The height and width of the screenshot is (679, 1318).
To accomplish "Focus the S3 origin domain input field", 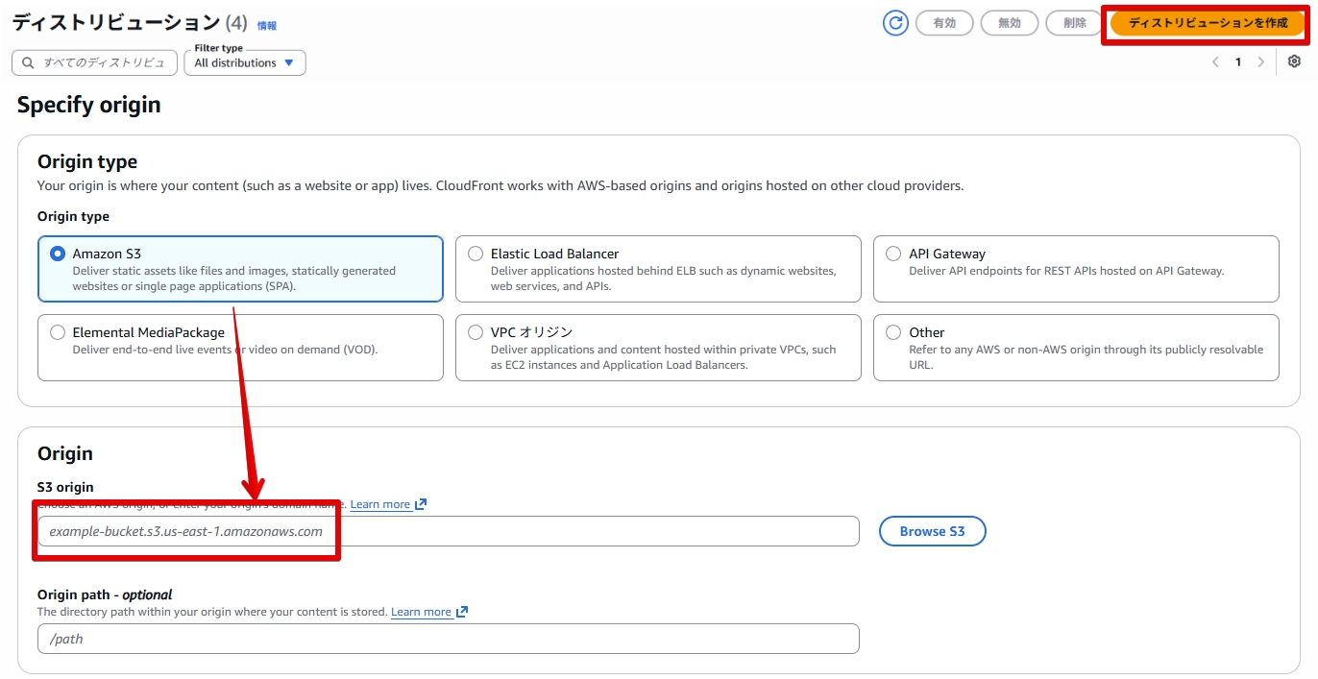I will (448, 531).
